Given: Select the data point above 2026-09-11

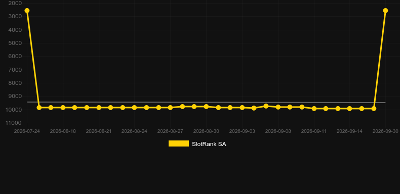Looking at the screenshot, I should (x=314, y=109).
